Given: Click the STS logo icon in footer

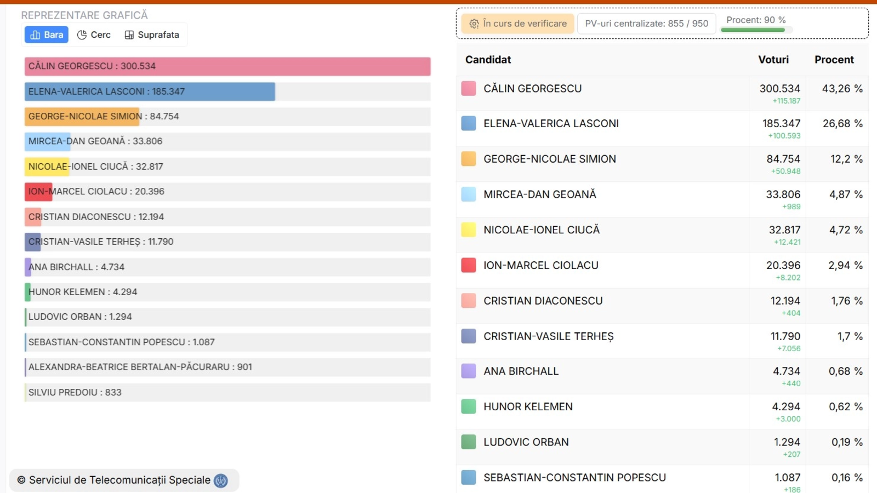Looking at the screenshot, I should (221, 480).
